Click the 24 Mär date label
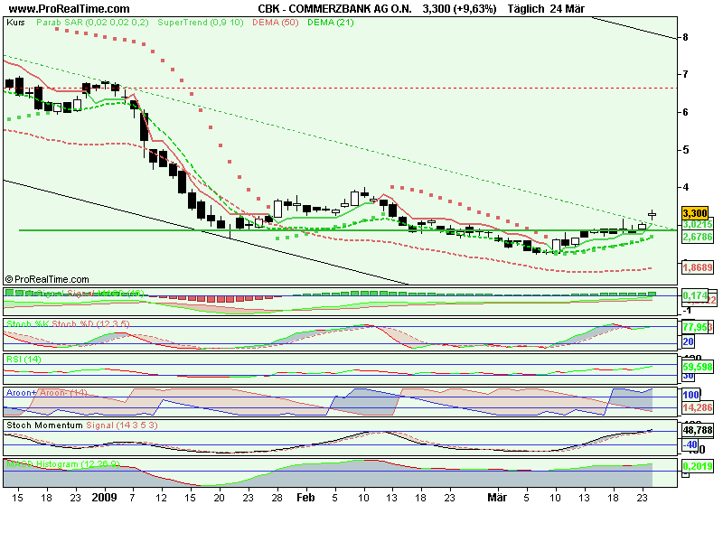Screen dimensions: 723x542 click(x=567, y=8)
